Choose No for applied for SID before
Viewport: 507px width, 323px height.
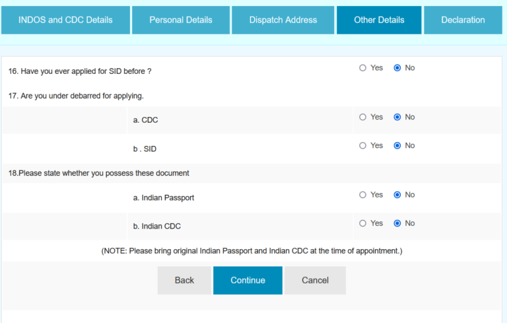tap(397, 68)
